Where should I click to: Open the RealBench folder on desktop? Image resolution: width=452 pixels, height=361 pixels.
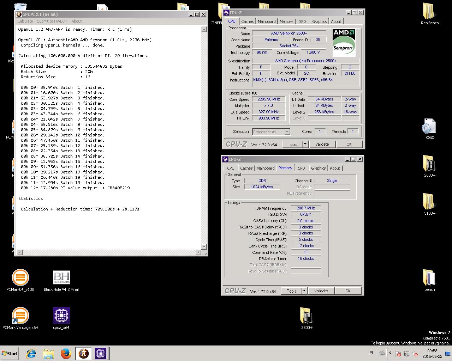(429, 13)
